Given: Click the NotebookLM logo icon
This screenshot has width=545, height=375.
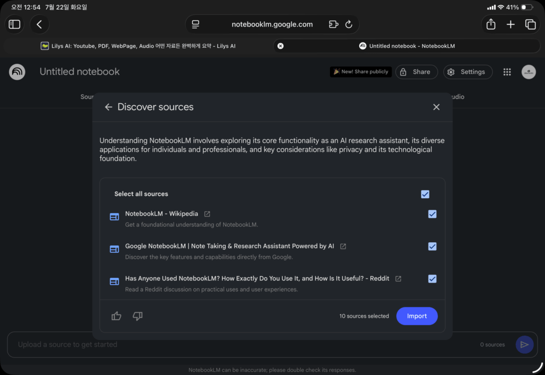Looking at the screenshot, I should coord(17,72).
